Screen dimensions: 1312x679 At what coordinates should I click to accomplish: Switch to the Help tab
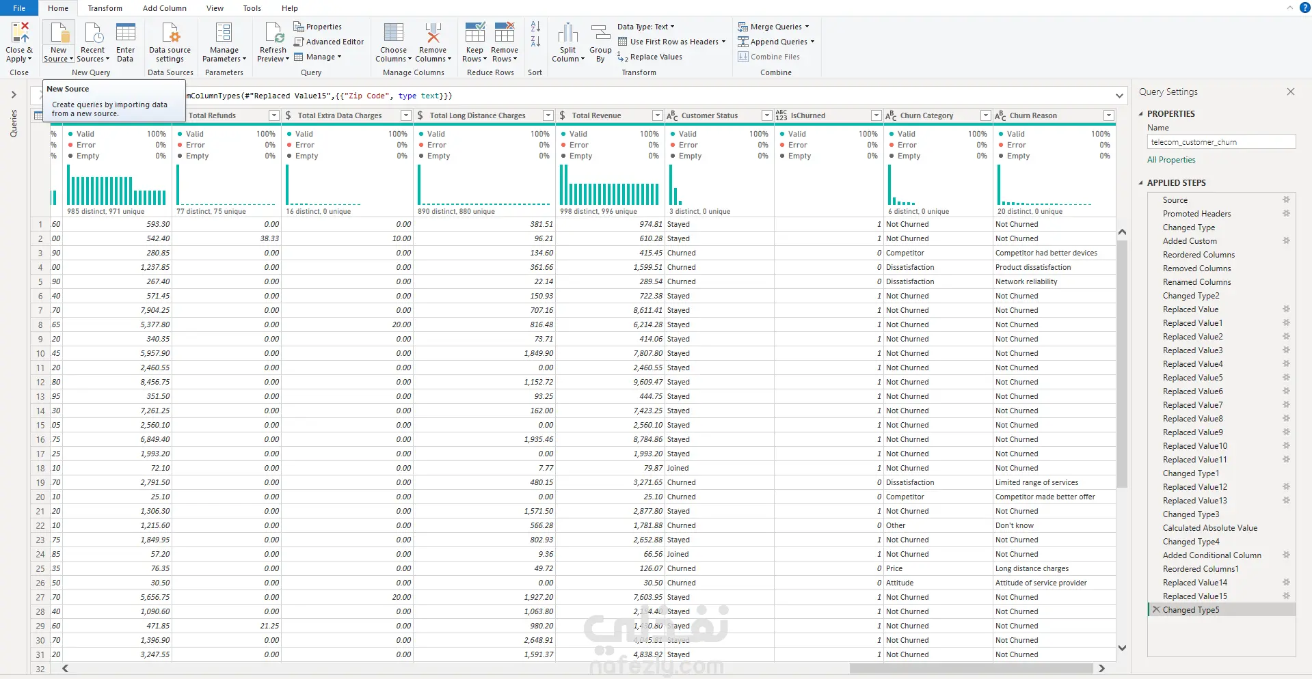pyautogui.click(x=289, y=8)
